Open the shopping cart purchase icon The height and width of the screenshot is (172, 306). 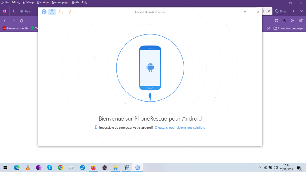click(x=61, y=12)
